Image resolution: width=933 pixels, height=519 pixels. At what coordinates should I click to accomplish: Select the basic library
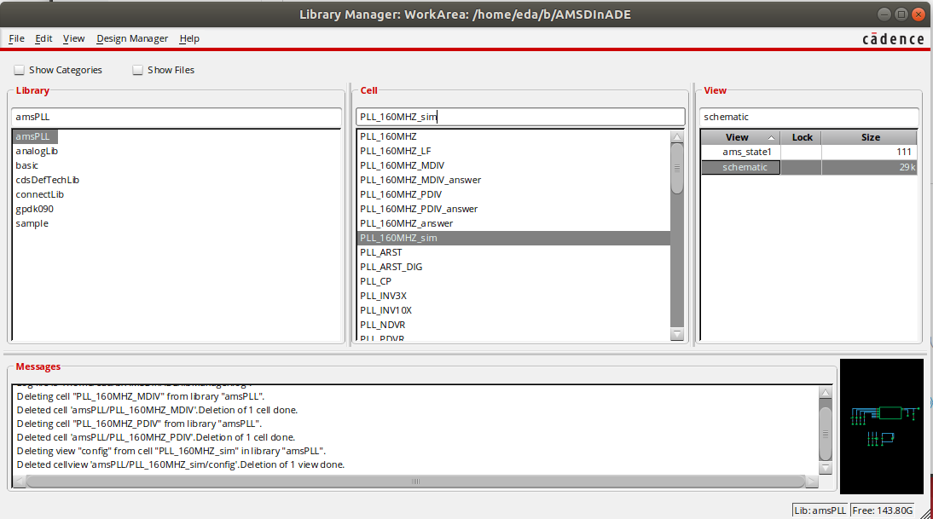point(26,165)
